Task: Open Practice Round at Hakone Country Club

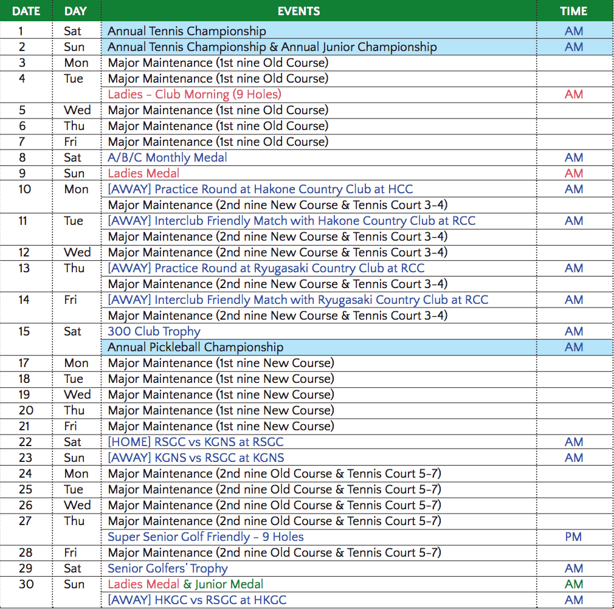Action: pyautogui.click(x=260, y=189)
